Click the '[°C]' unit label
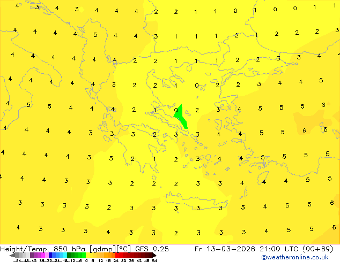340x262 pixels. 123,249
